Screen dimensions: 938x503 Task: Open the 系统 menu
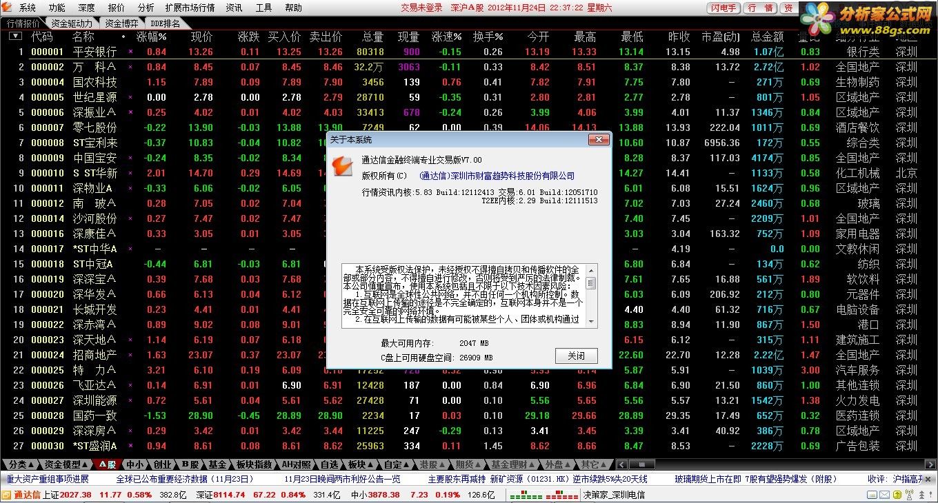click(28, 8)
